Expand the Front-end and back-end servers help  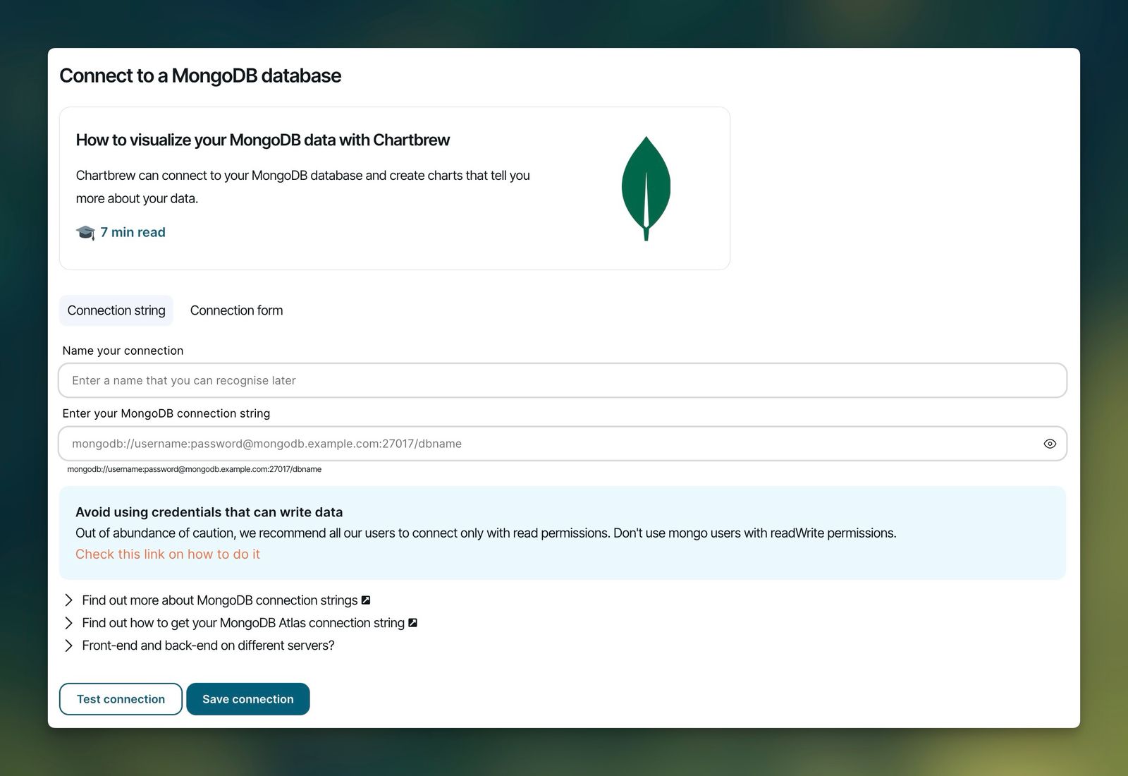(207, 645)
